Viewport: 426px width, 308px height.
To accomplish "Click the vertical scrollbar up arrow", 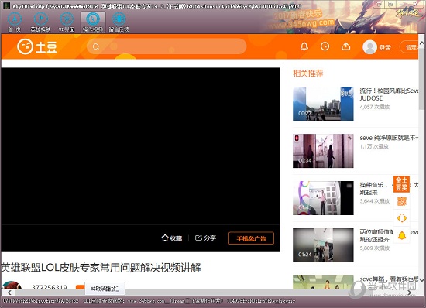I will pos(422,43).
